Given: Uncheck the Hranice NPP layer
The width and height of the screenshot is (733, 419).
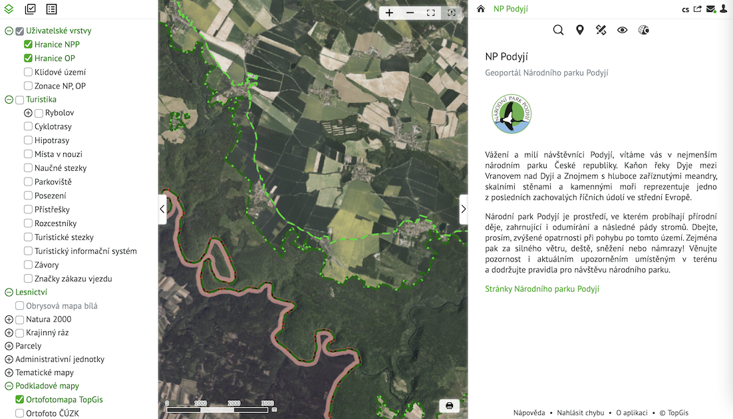Looking at the screenshot, I should coord(28,45).
